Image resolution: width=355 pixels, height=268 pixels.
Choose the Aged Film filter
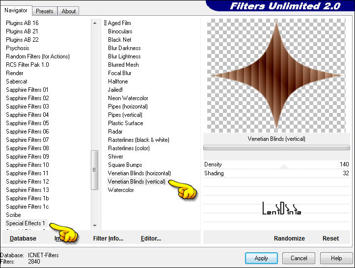click(x=119, y=23)
